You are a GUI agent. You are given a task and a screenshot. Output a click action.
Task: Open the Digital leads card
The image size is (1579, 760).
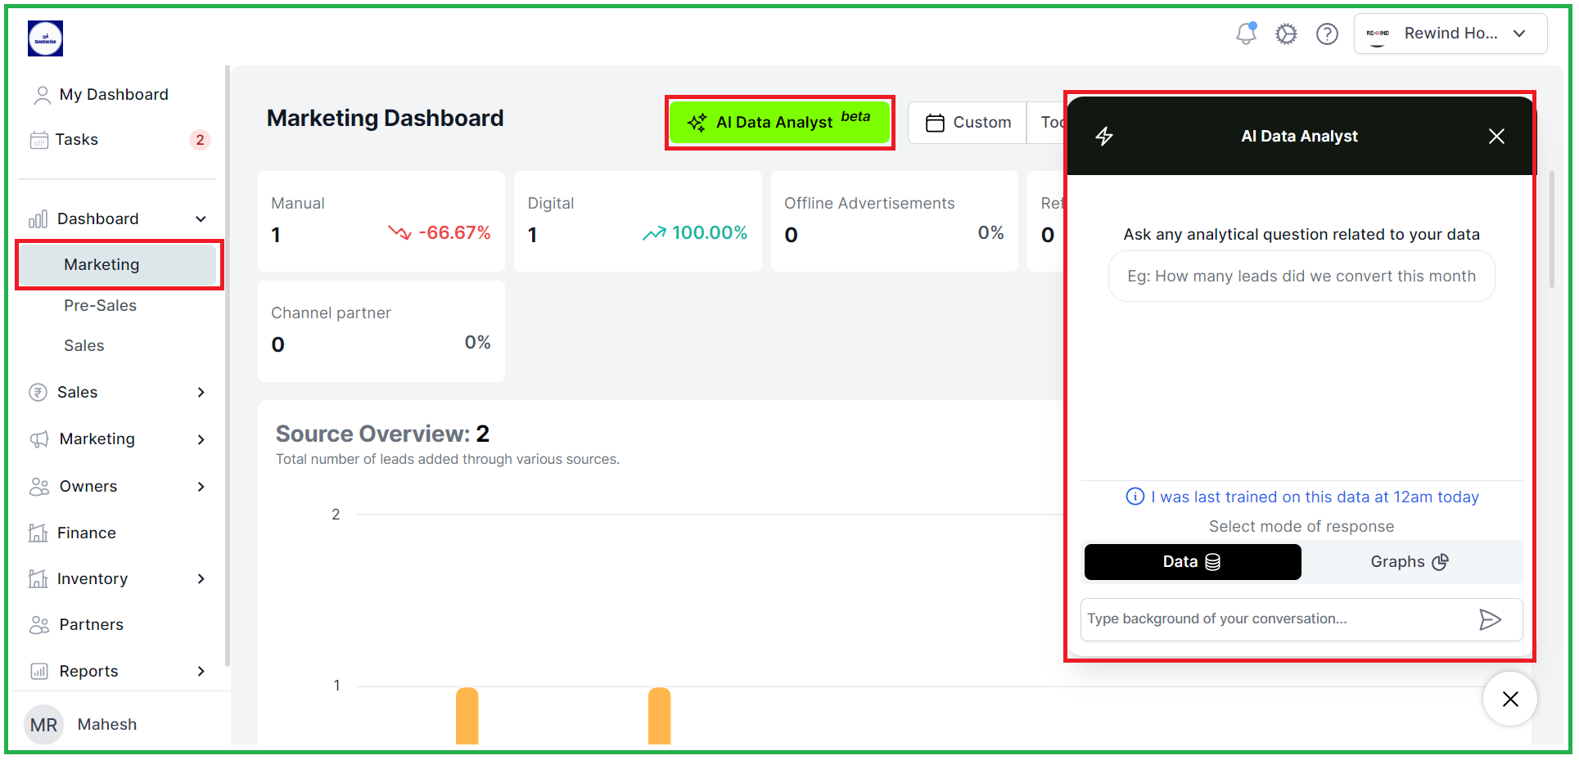(638, 221)
